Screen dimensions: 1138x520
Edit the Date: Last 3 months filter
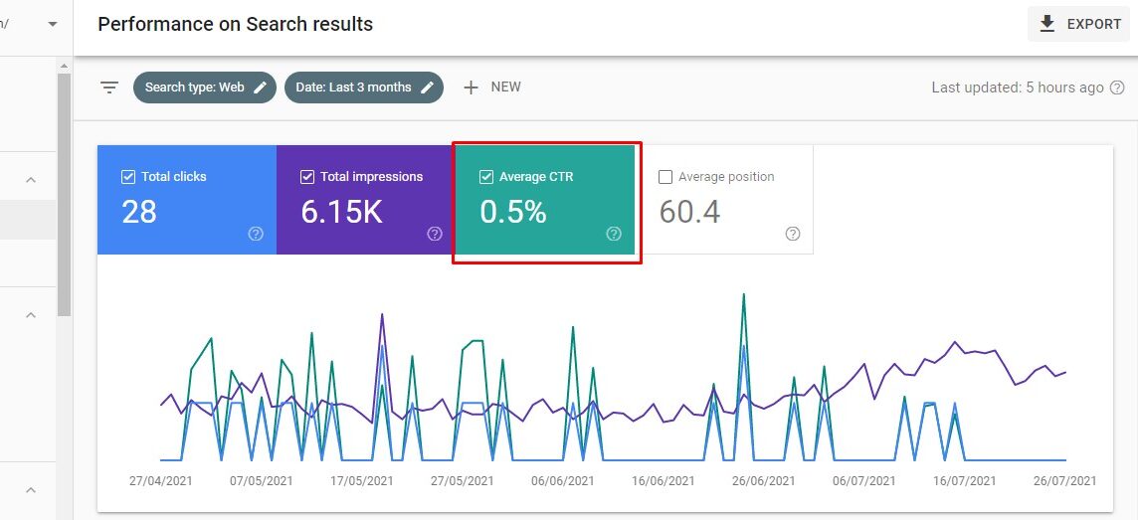(x=364, y=87)
